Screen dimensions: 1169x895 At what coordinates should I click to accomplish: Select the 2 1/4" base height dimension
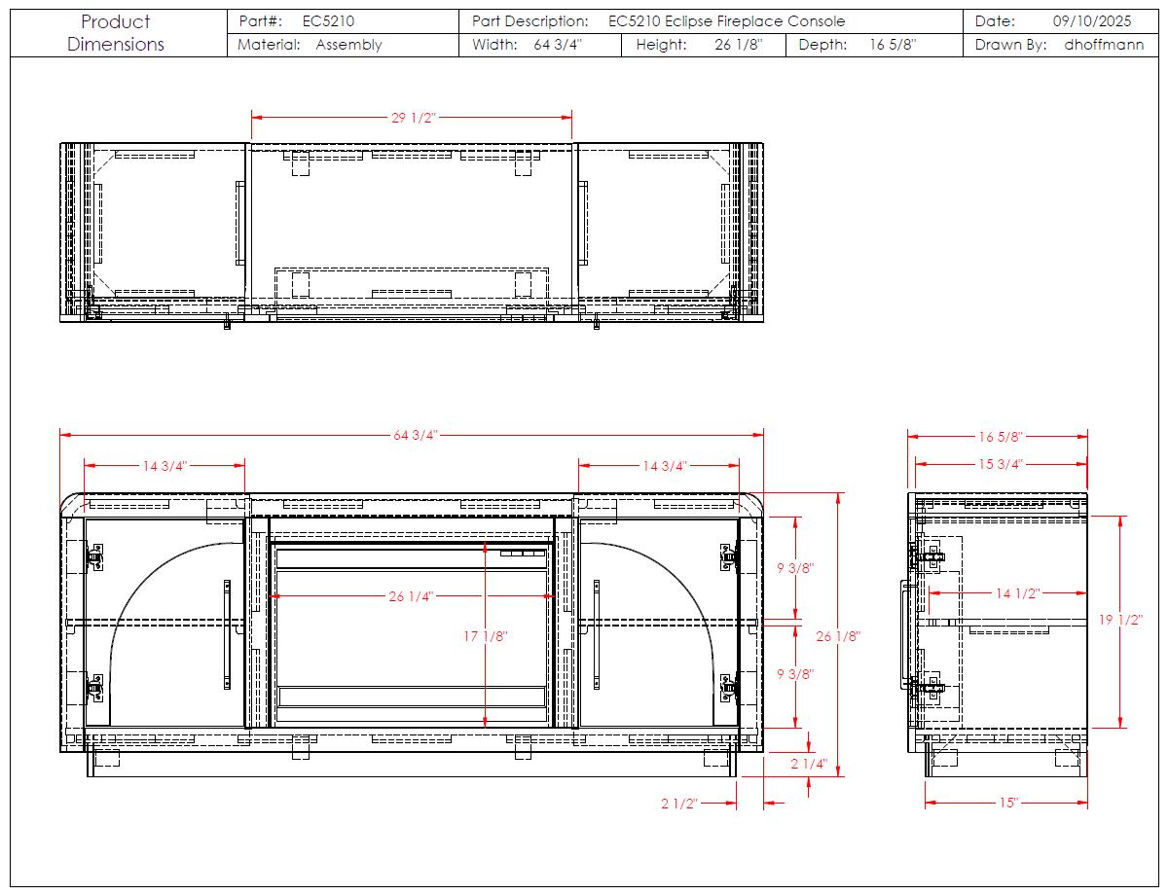[808, 765]
